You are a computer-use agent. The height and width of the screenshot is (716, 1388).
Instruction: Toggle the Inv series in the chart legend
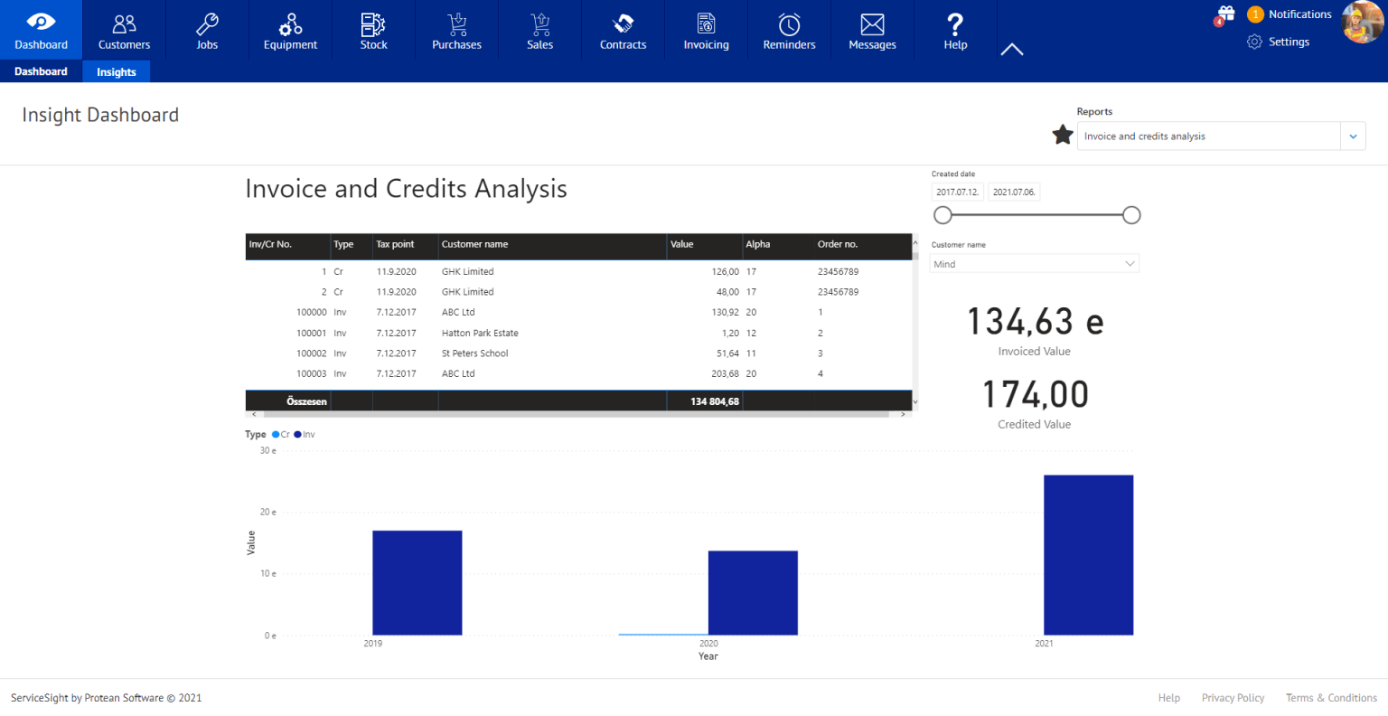click(x=305, y=434)
